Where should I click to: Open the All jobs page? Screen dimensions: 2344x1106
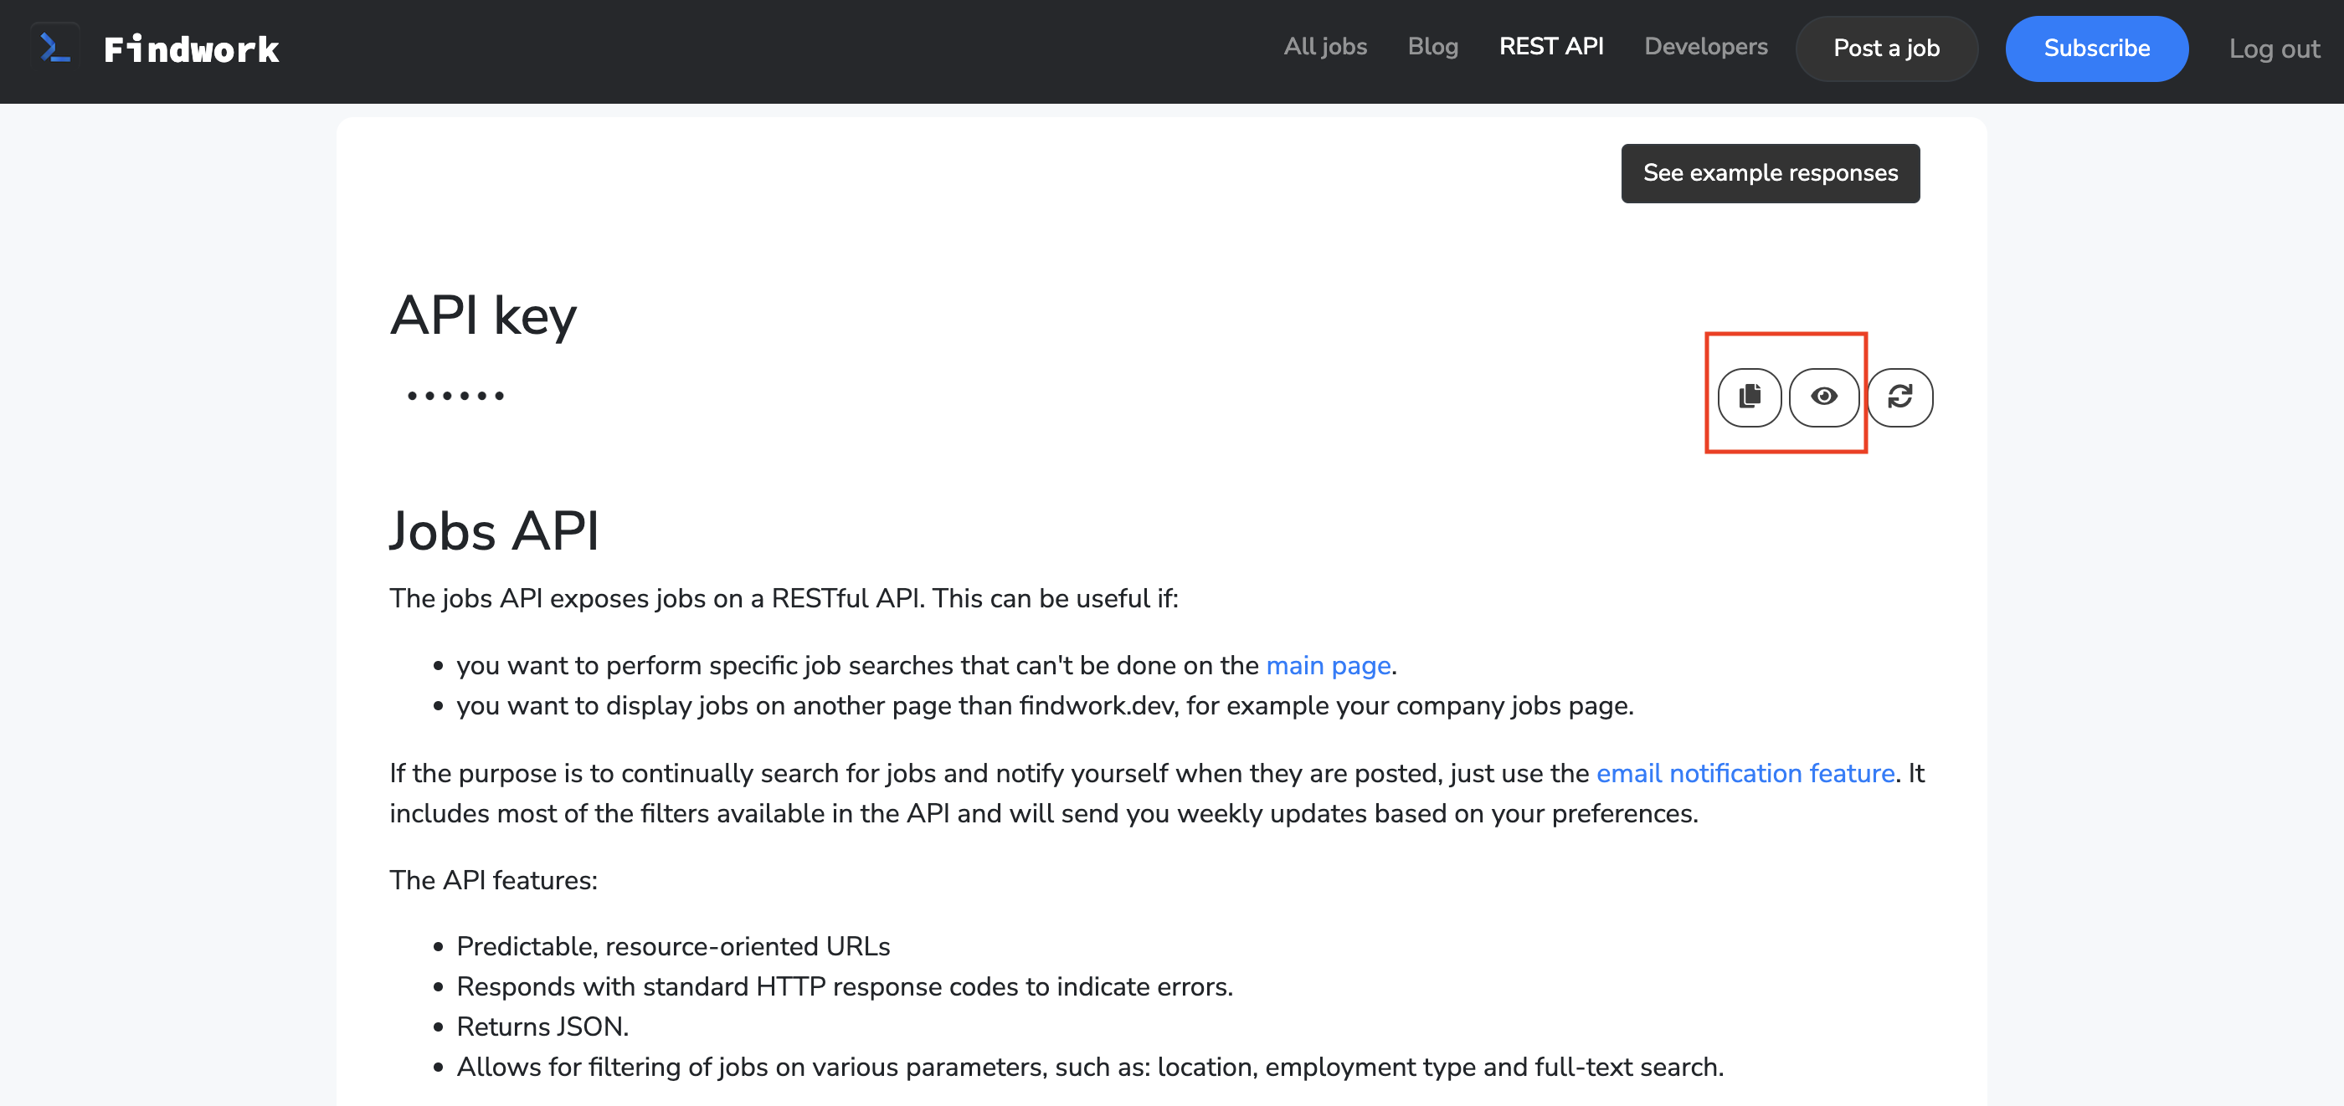(x=1324, y=46)
